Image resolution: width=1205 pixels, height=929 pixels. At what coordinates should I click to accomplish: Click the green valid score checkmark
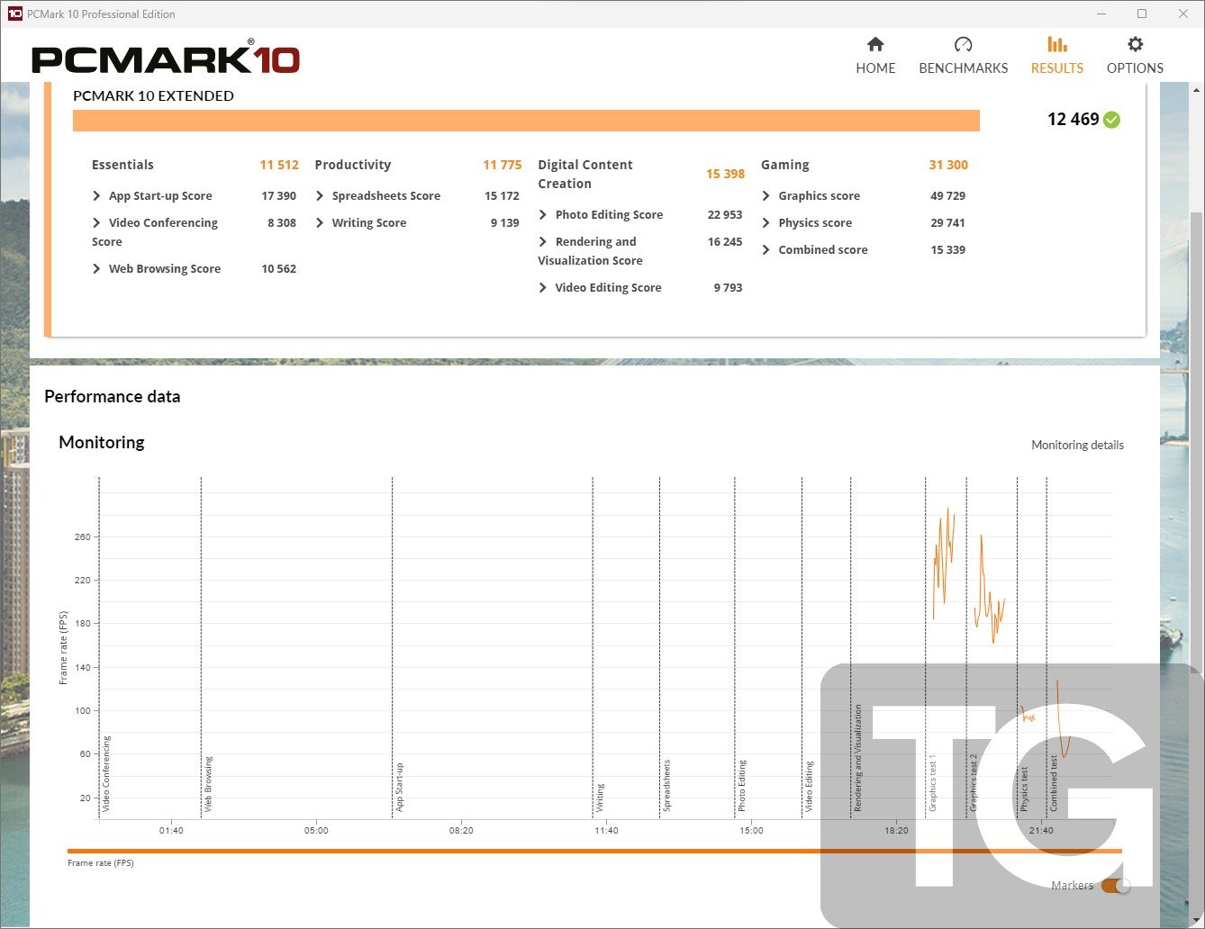(x=1111, y=120)
